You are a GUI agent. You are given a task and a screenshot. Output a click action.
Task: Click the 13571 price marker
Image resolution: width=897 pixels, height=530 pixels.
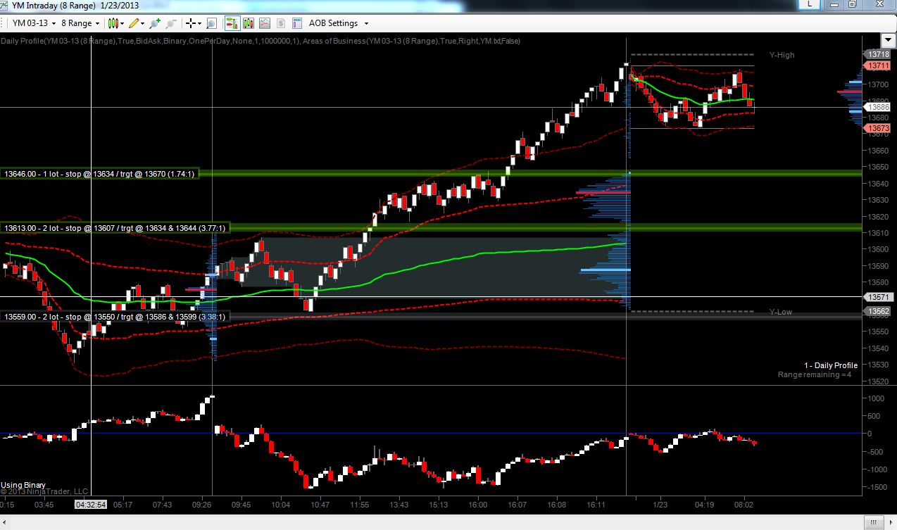[877, 297]
